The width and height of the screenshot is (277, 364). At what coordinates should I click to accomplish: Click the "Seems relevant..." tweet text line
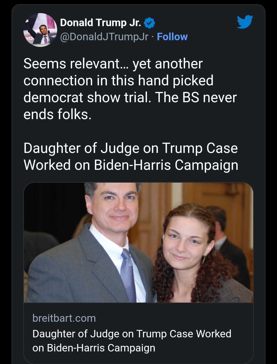click(113, 64)
